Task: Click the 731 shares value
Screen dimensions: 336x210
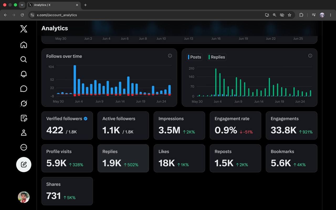Action: point(54,196)
